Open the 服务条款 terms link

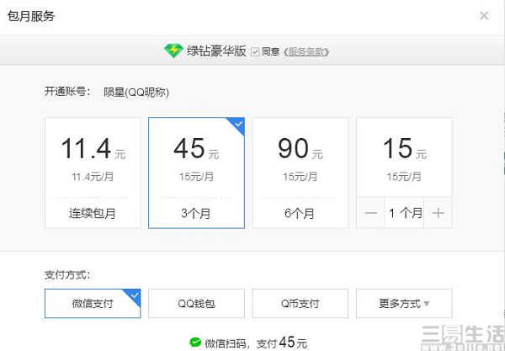(x=306, y=52)
